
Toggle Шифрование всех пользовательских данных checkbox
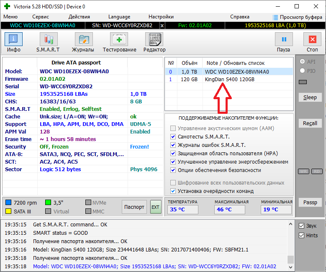[x=173, y=182]
